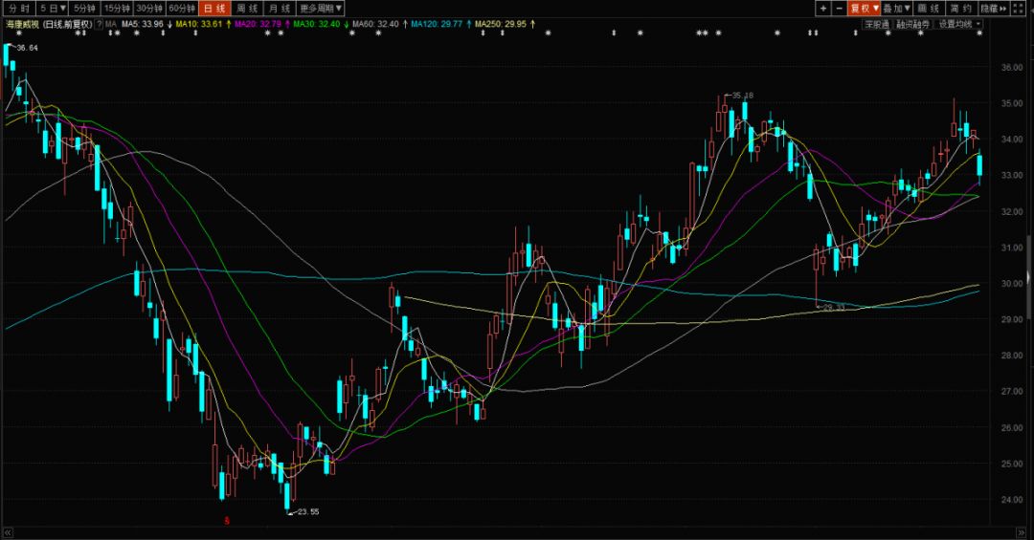The height and width of the screenshot is (540, 1034).
Task: Click the 30.00 price axis label
Action: coord(1012,284)
